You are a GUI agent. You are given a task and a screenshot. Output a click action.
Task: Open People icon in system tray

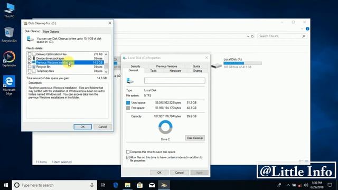279,185
